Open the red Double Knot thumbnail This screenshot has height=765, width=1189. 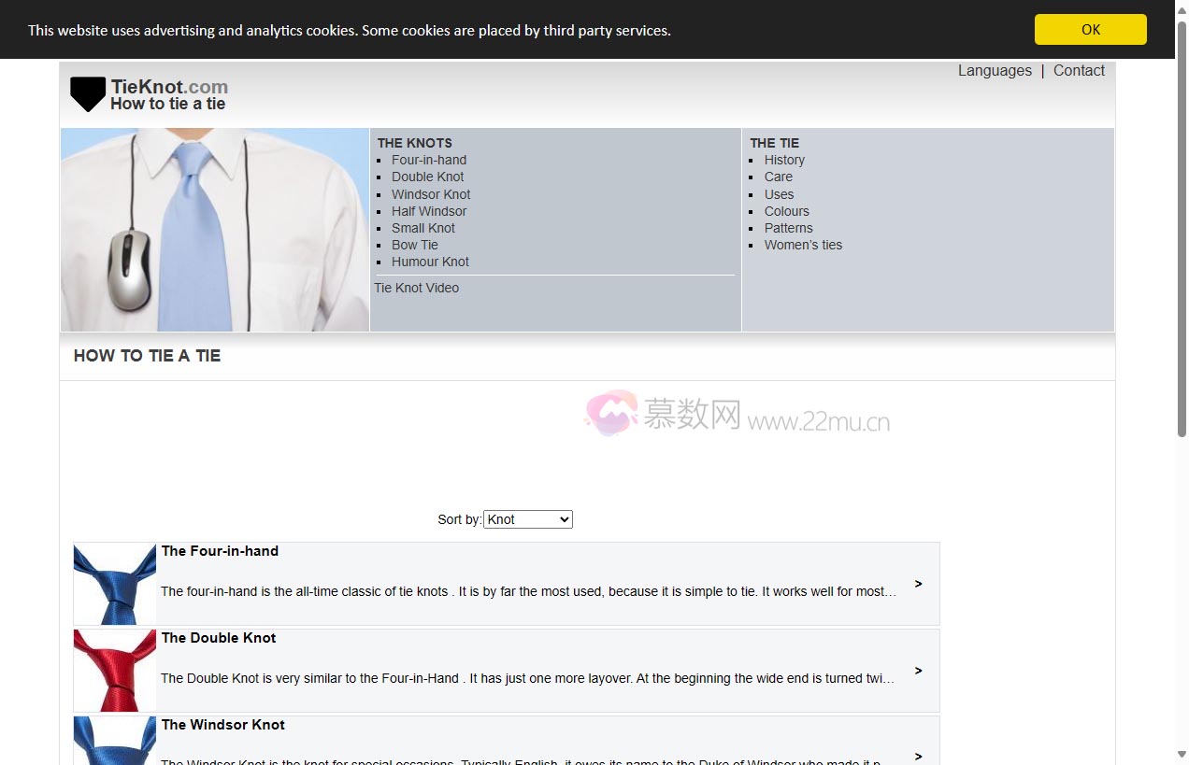[x=115, y=671]
